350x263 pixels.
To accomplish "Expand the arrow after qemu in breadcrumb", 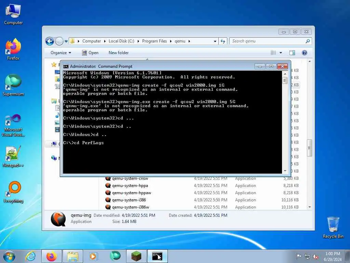I will coord(189,41).
